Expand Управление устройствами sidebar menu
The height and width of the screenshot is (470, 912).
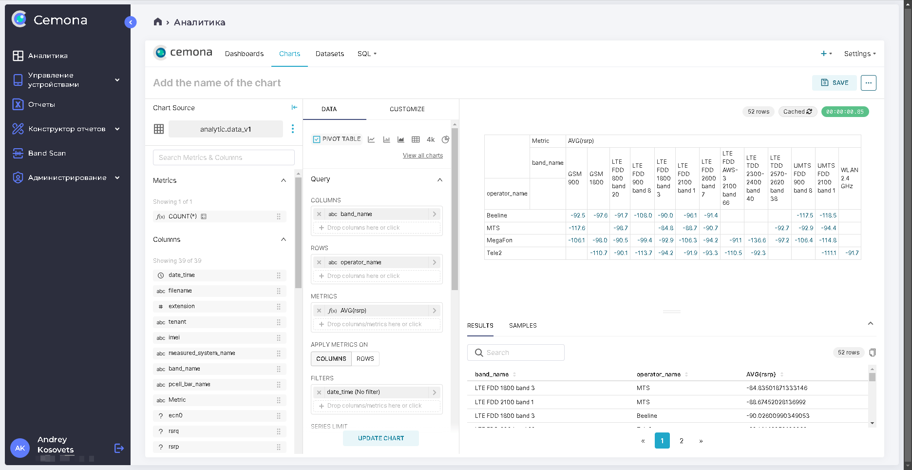pos(117,80)
